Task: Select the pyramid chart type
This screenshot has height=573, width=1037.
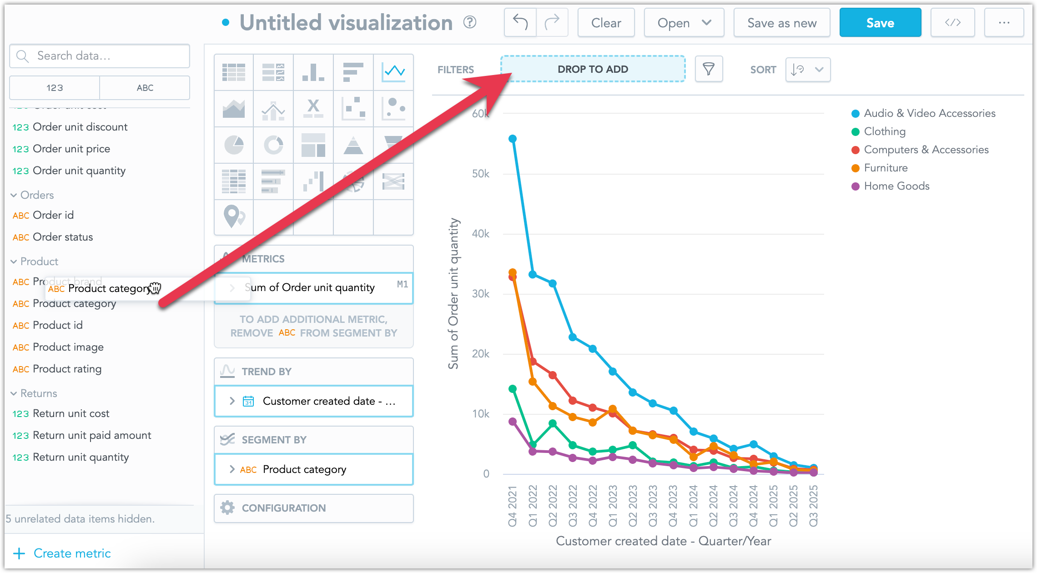Action: pyautogui.click(x=353, y=145)
